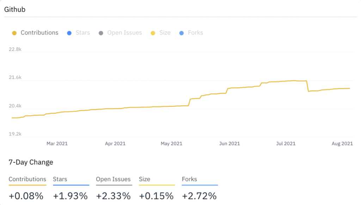The height and width of the screenshot is (205, 361).
Task: Show the Open Issues series via legend label
Action: [x=124, y=33]
